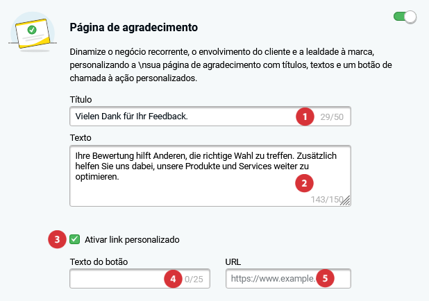The height and width of the screenshot is (301, 429).
Task: Click inside the Texto textarea
Action: coord(210,175)
